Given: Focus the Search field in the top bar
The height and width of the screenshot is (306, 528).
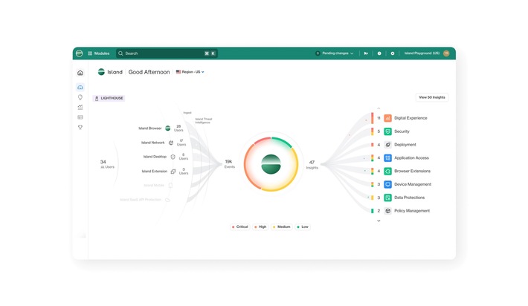Looking at the screenshot, I should 167,53.
